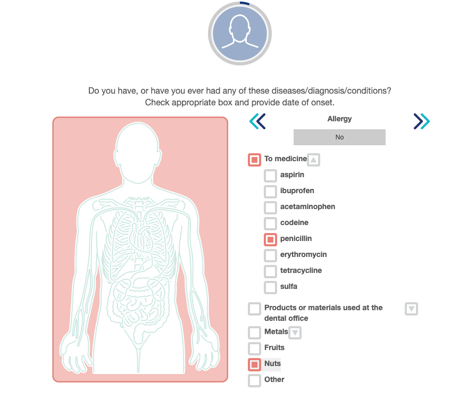Expand the Metals allergy list
467x407 pixels.
tap(295, 333)
